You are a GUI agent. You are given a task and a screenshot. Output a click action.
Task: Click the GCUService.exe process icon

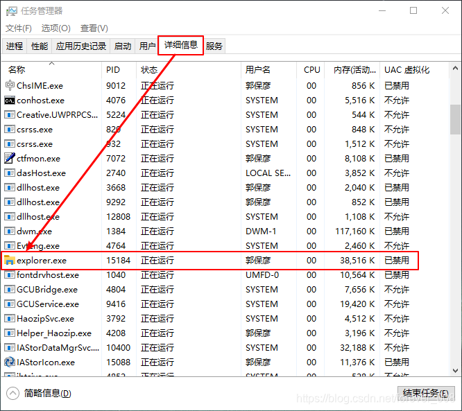10,304
